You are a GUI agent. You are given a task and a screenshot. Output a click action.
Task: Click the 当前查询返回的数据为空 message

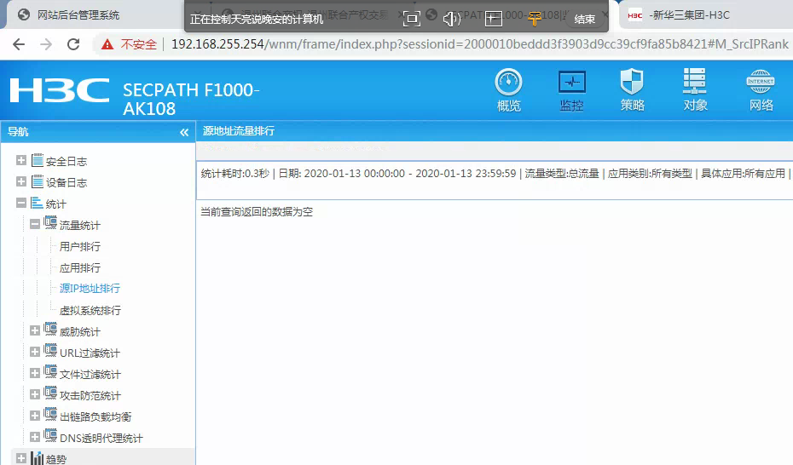(x=257, y=211)
